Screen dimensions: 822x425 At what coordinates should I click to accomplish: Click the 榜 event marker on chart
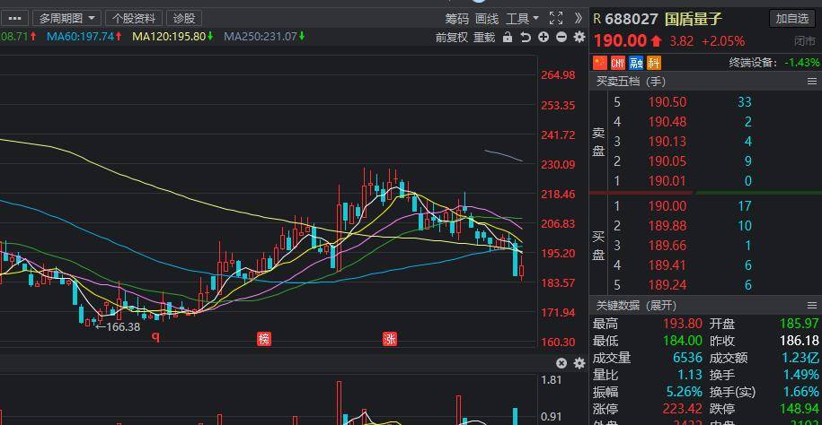tap(264, 339)
